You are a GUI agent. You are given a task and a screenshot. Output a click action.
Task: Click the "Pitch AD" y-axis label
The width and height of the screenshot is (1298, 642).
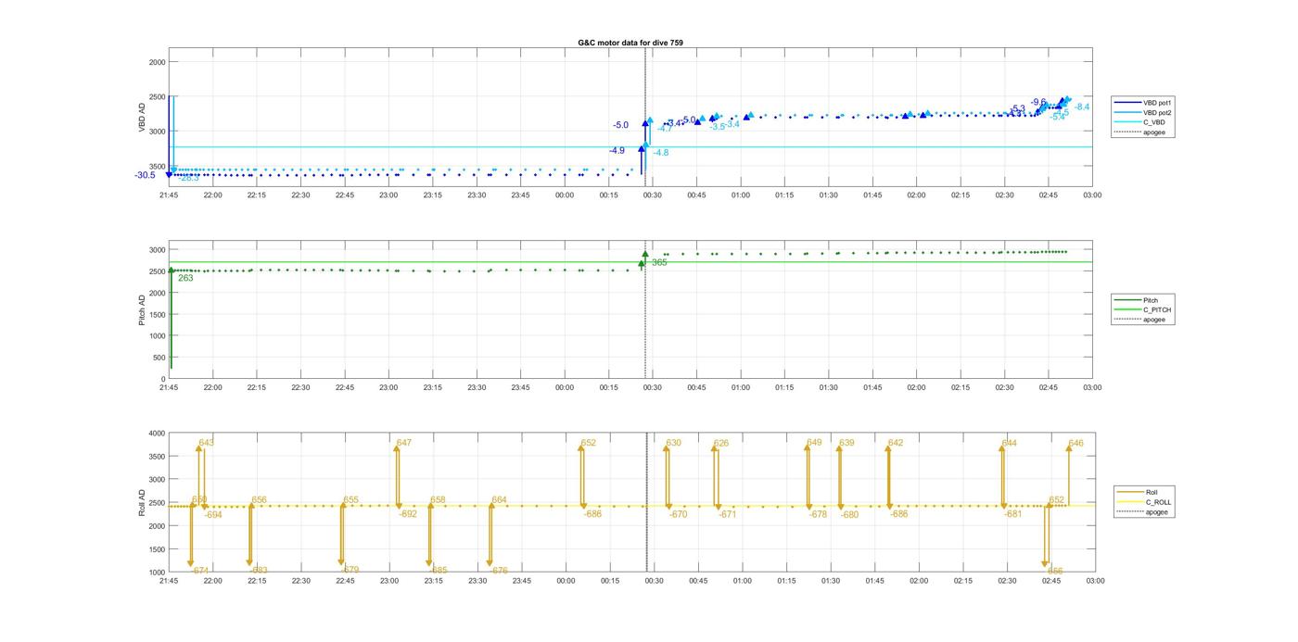pos(143,310)
